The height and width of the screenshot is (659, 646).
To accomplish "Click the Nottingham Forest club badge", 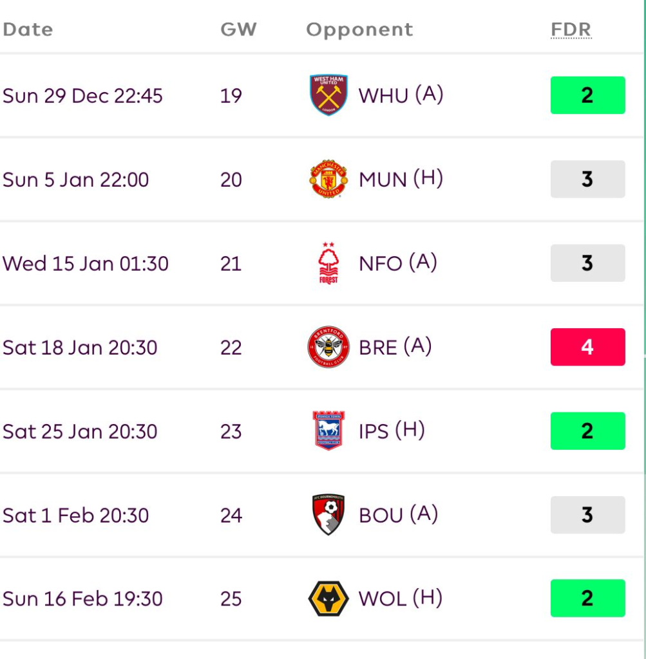I will tap(328, 263).
